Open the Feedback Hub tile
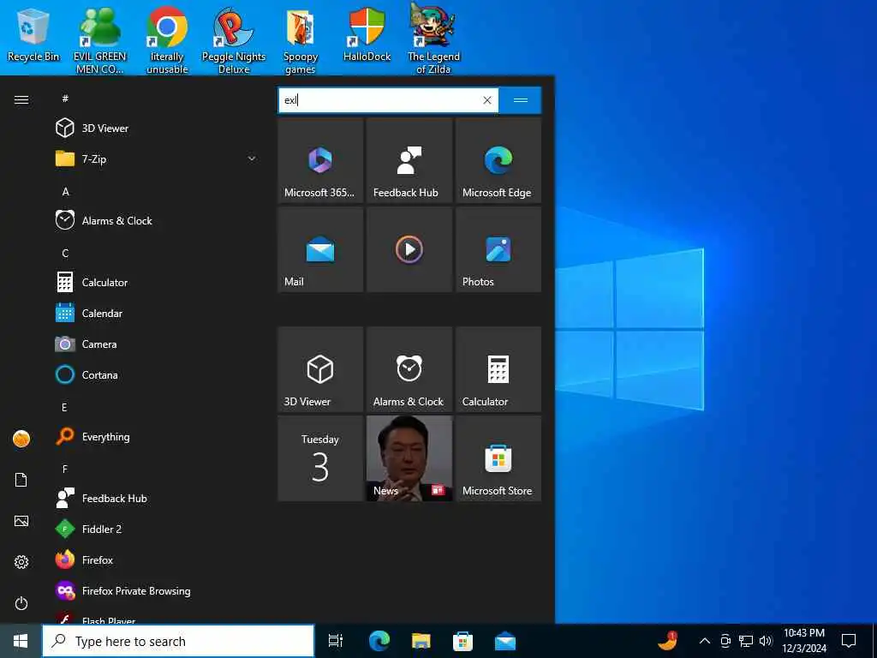This screenshot has height=658, width=877. 409,160
